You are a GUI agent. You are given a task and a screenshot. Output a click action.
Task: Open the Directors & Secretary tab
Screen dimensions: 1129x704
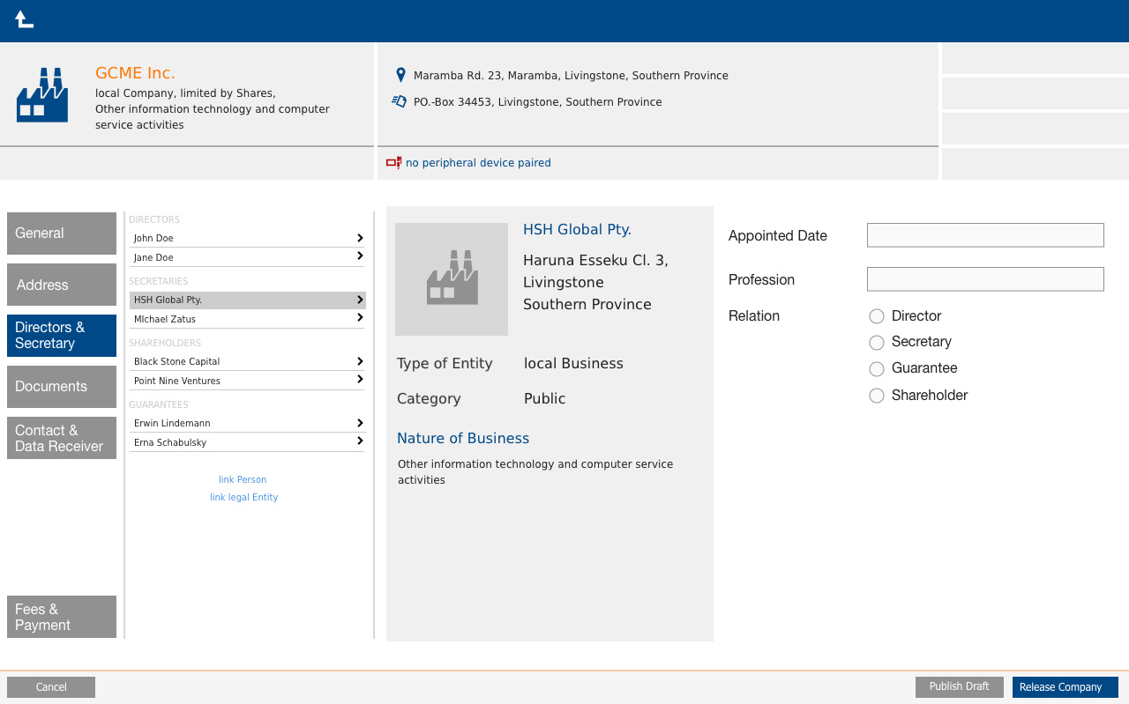click(62, 336)
